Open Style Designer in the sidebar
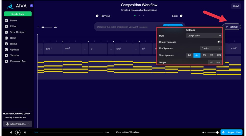The height and width of the screenshot is (136, 246). pos(18,32)
